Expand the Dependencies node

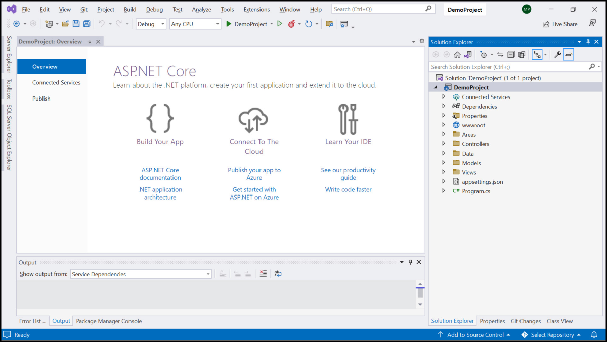click(444, 106)
